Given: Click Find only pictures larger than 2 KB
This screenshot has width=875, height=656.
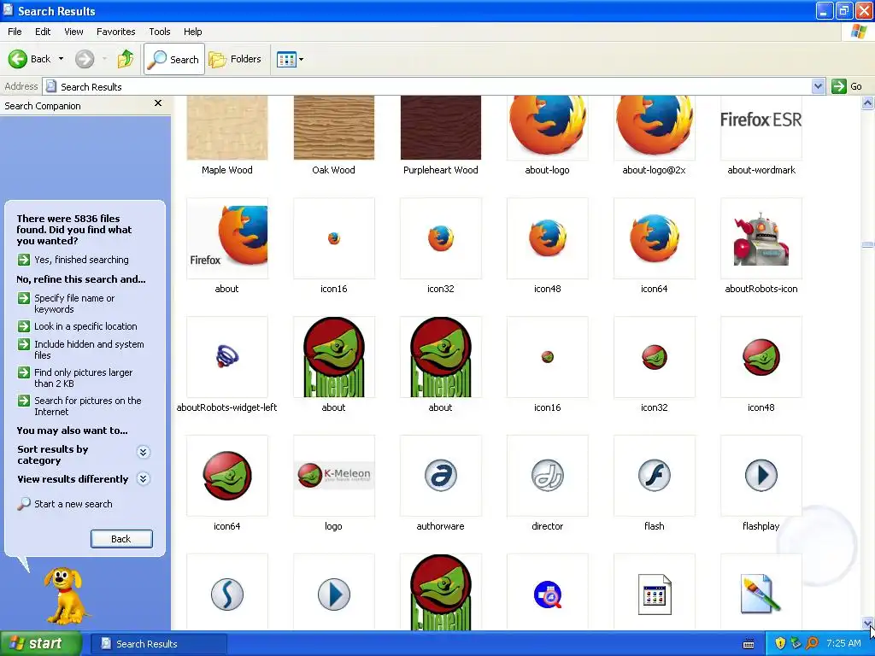Looking at the screenshot, I should [75, 378].
